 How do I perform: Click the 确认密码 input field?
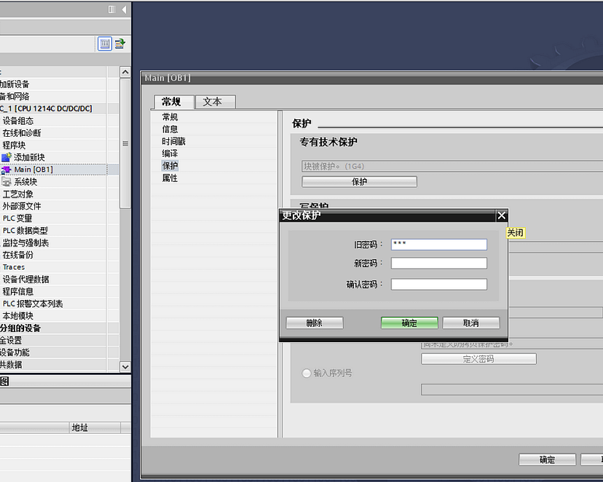pyautogui.click(x=438, y=284)
